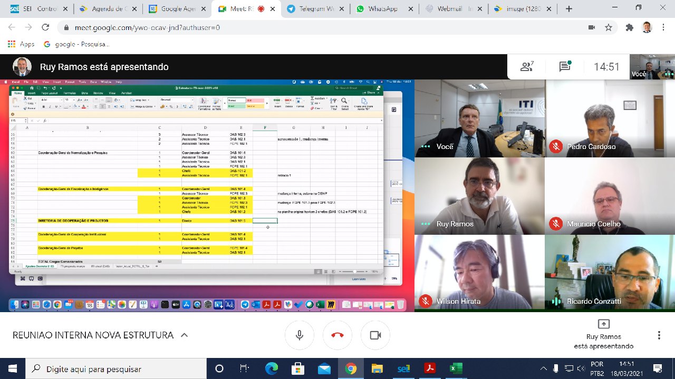Click the camera permission icon in address bar

(591, 27)
